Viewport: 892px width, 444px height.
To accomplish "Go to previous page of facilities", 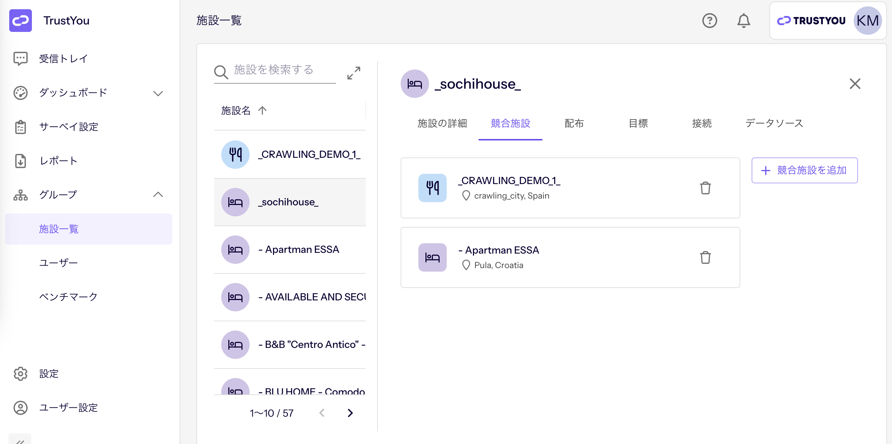I will click(322, 413).
